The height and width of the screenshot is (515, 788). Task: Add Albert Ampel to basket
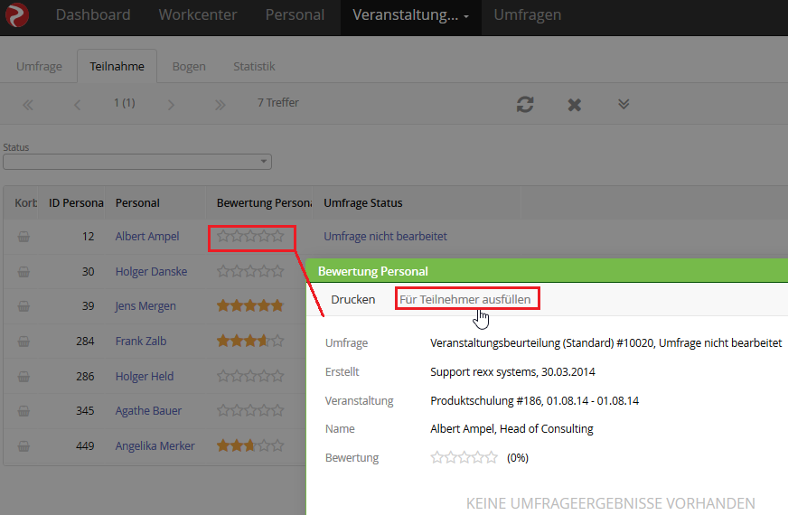tap(23, 237)
